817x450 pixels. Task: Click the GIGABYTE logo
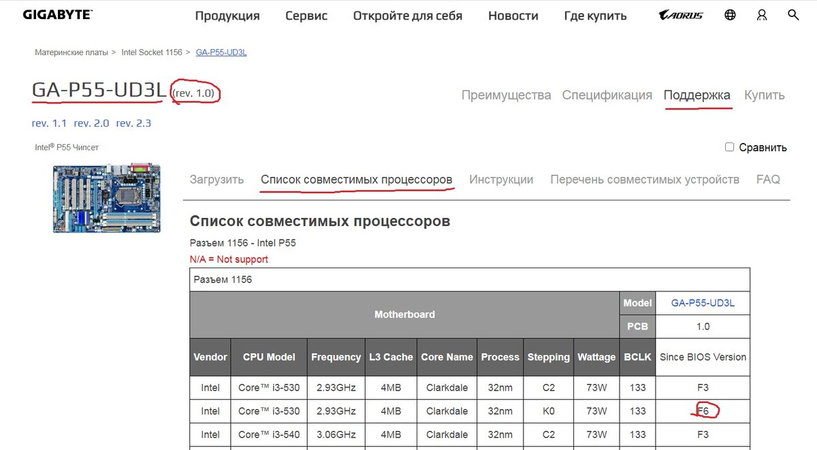tap(58, 14)
